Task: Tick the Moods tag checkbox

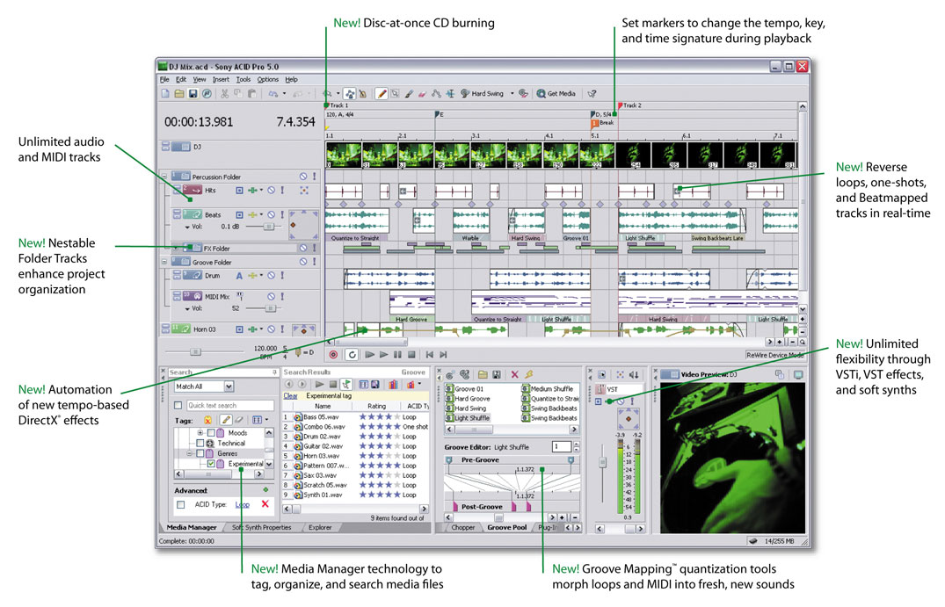Action: pos(211,433)
